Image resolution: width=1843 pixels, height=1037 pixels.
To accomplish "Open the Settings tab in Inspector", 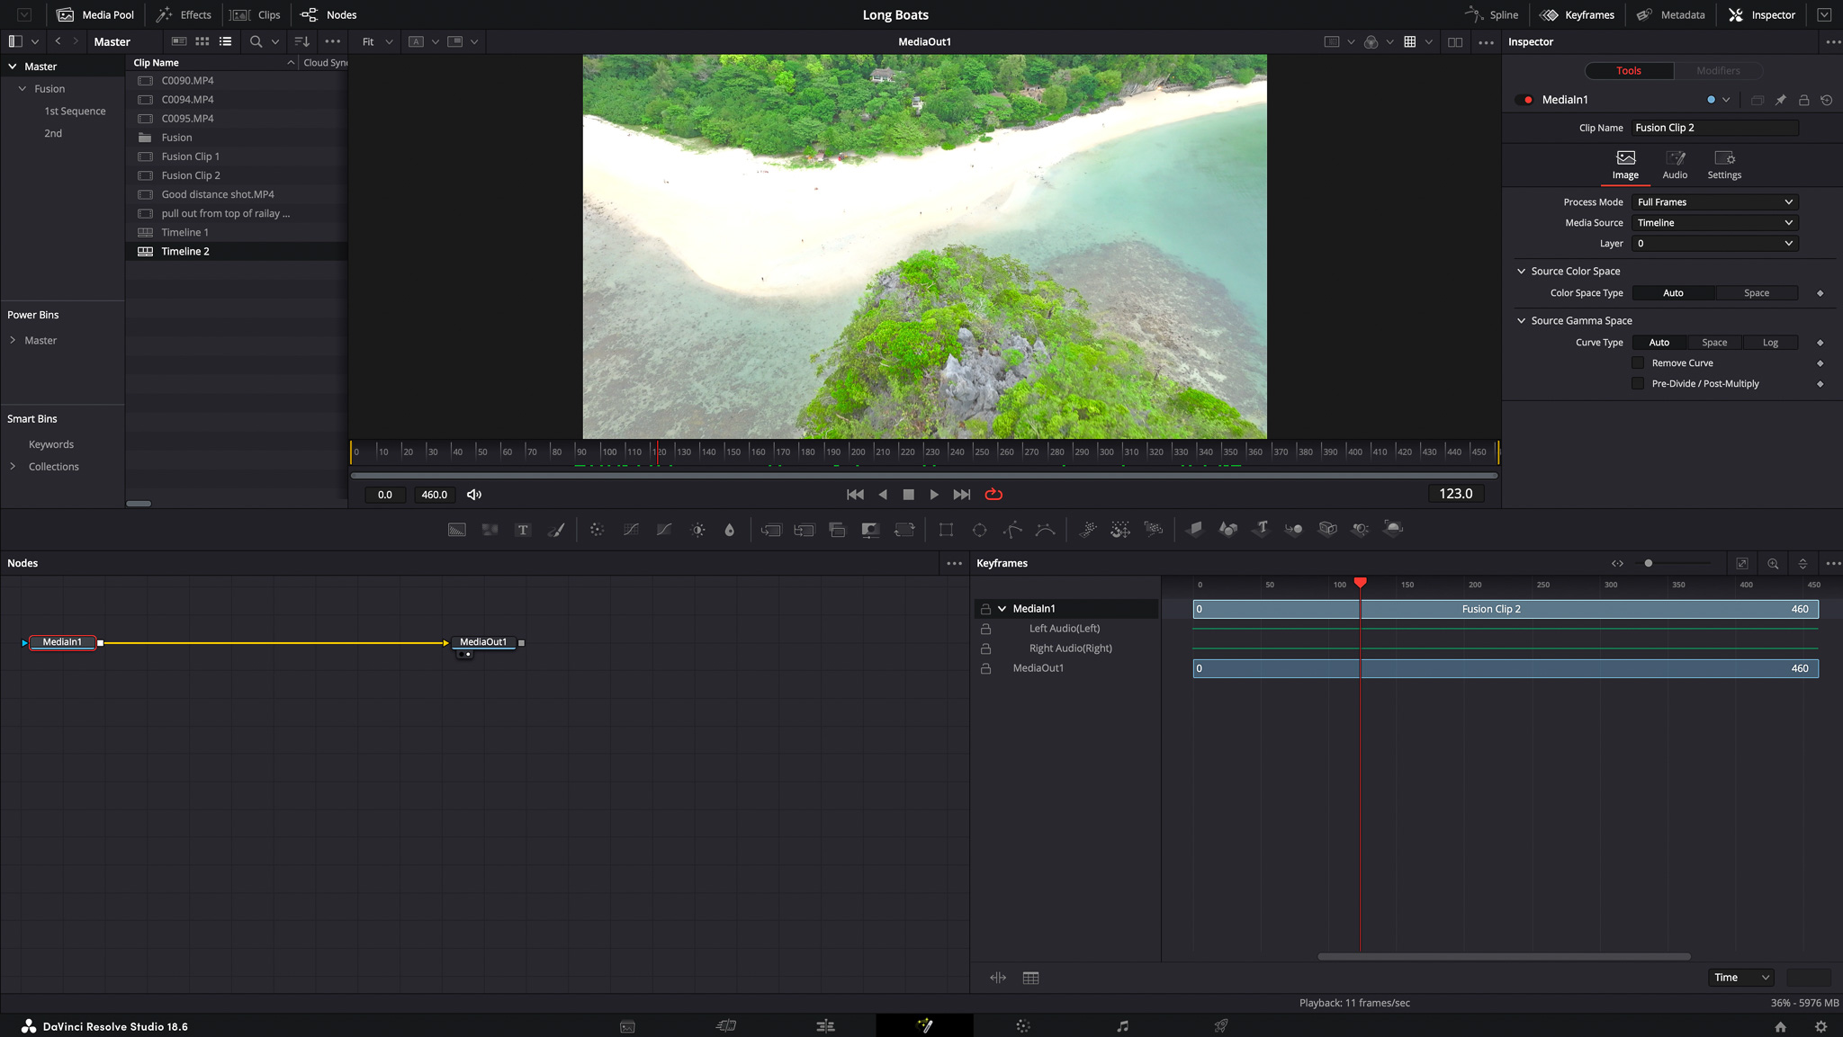I will (1724, 165).
